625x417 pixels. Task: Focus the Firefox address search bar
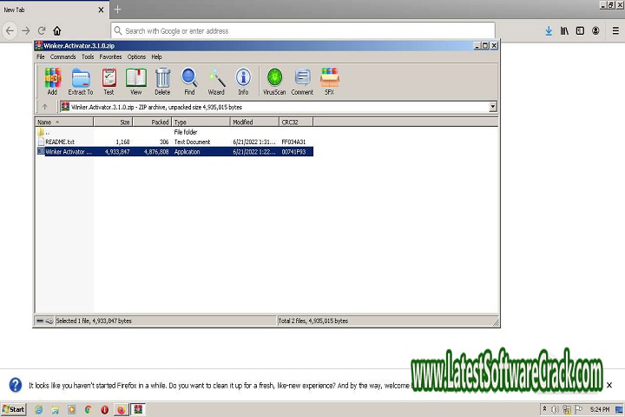point(303,30)
